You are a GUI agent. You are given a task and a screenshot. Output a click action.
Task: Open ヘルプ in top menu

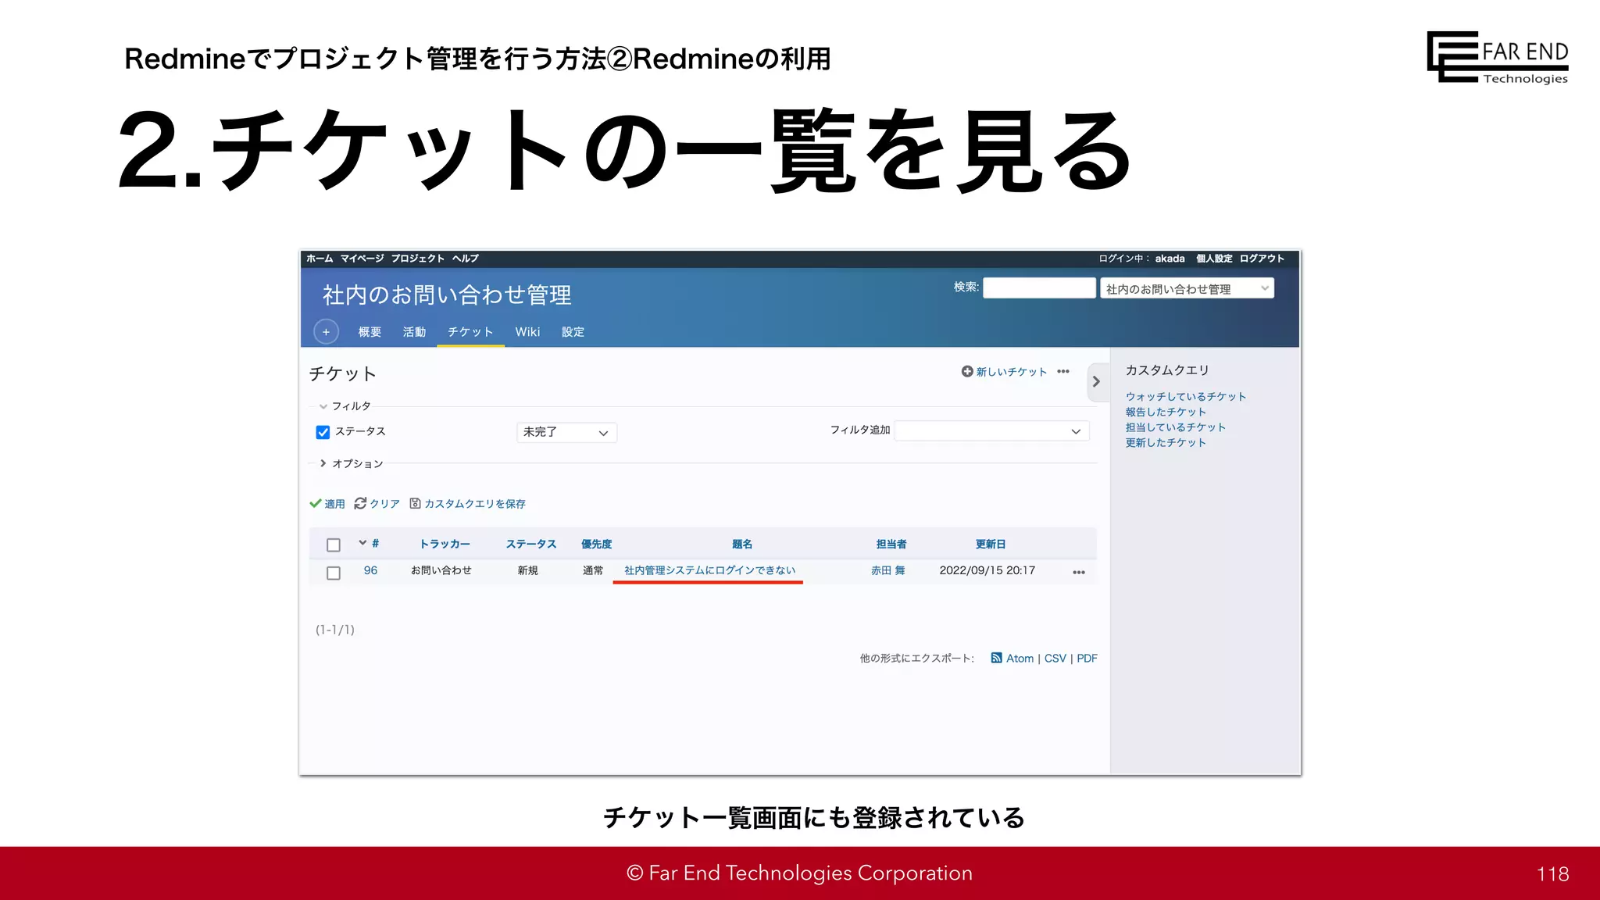pyautogui.click(x=465, y=259)
